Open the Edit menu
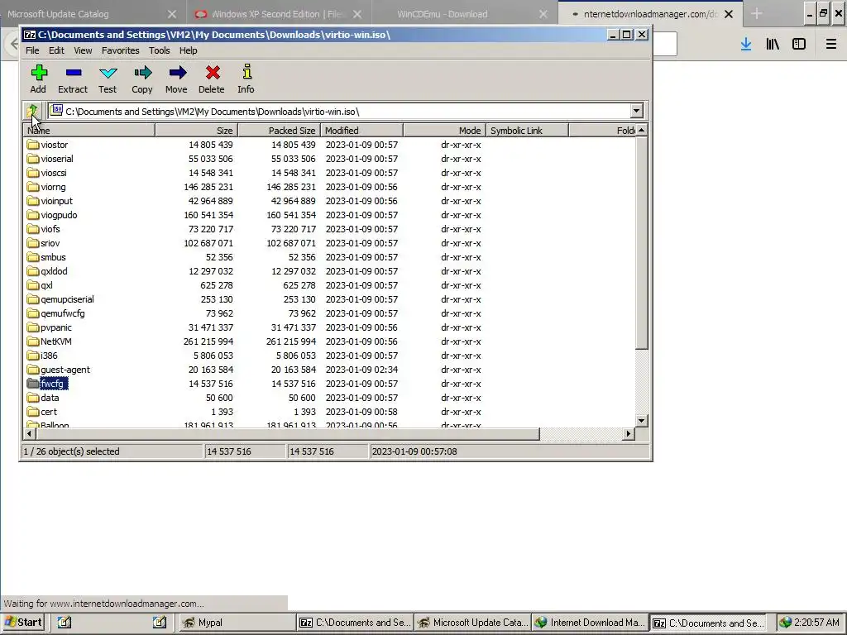The image size is (847, 635). point(56,50)
